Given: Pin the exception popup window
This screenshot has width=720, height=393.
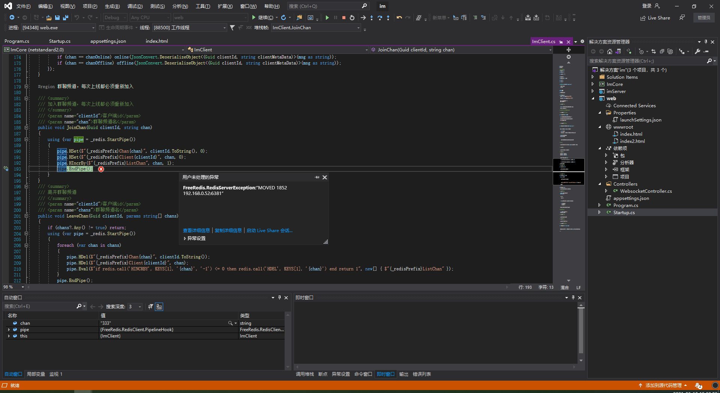Looking at the screenshot, I should pos(317,177).
